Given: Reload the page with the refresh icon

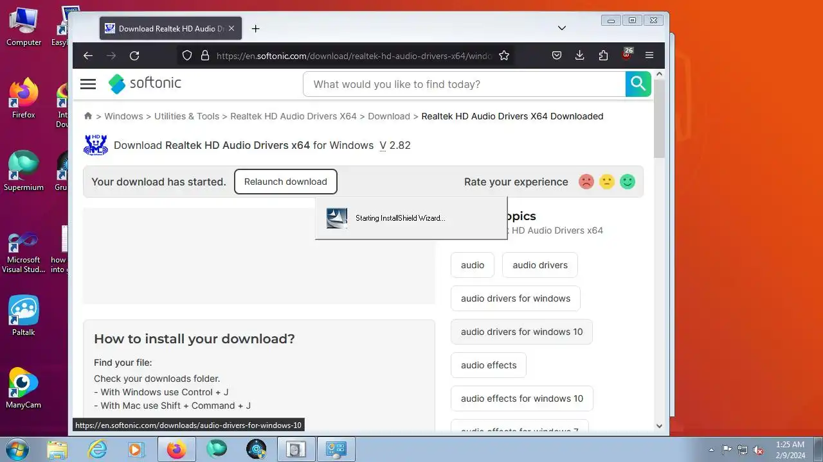Looking at the screenshot, I should [134, 56].
